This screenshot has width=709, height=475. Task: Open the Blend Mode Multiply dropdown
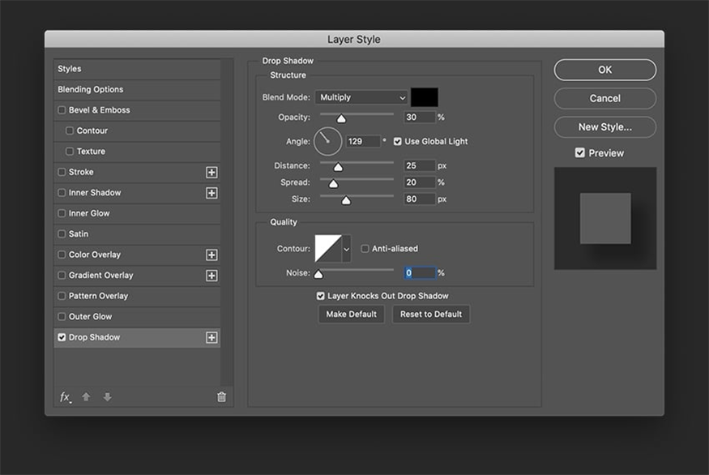pos(361,97)
